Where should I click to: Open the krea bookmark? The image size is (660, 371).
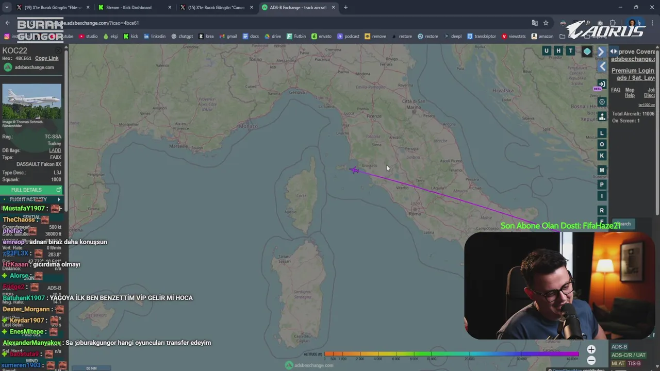click(206, 37)
